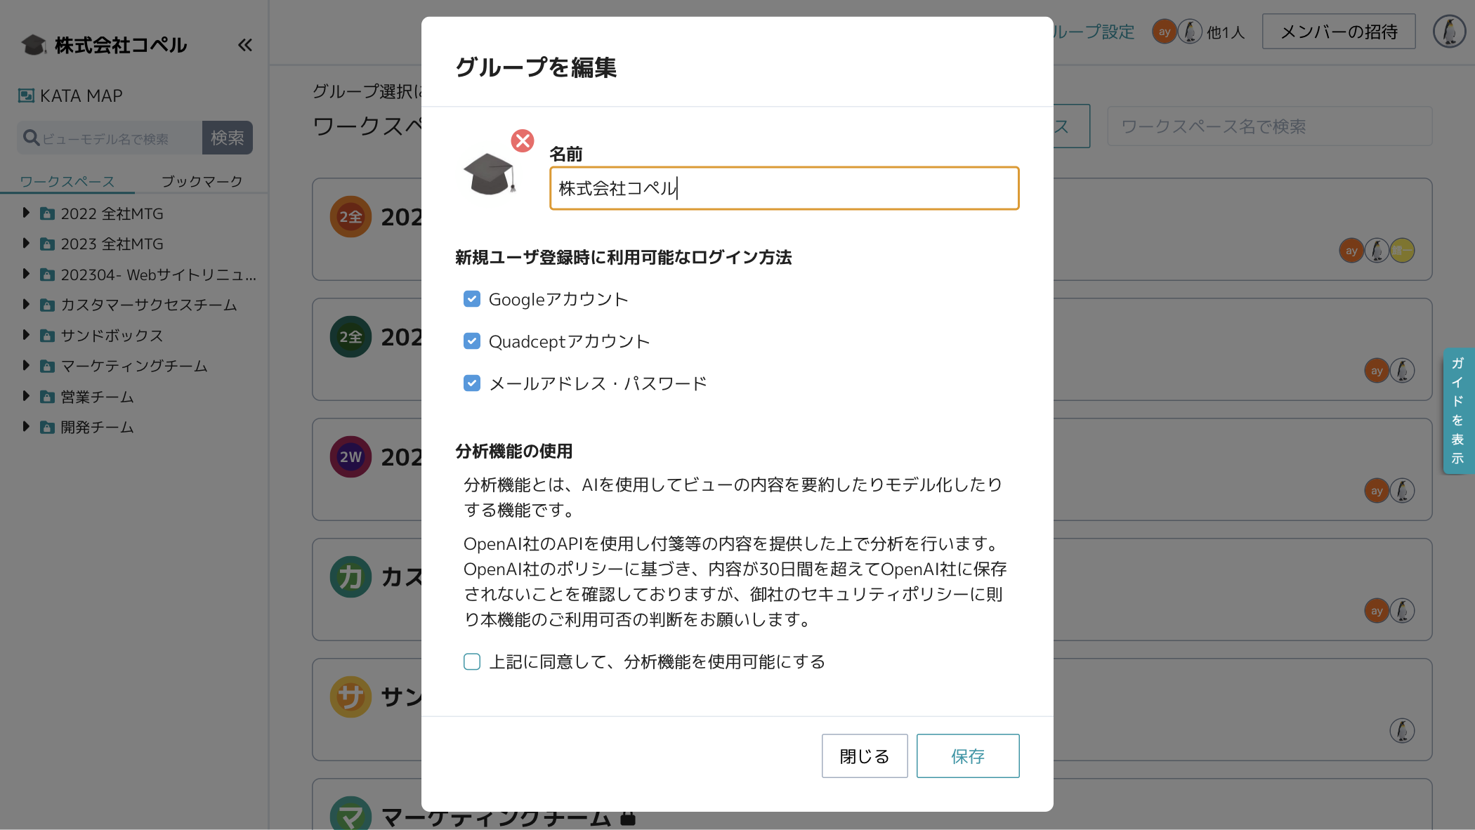
Task: Click the graduation cap group image in dialog
Action: tap(490, 174)
